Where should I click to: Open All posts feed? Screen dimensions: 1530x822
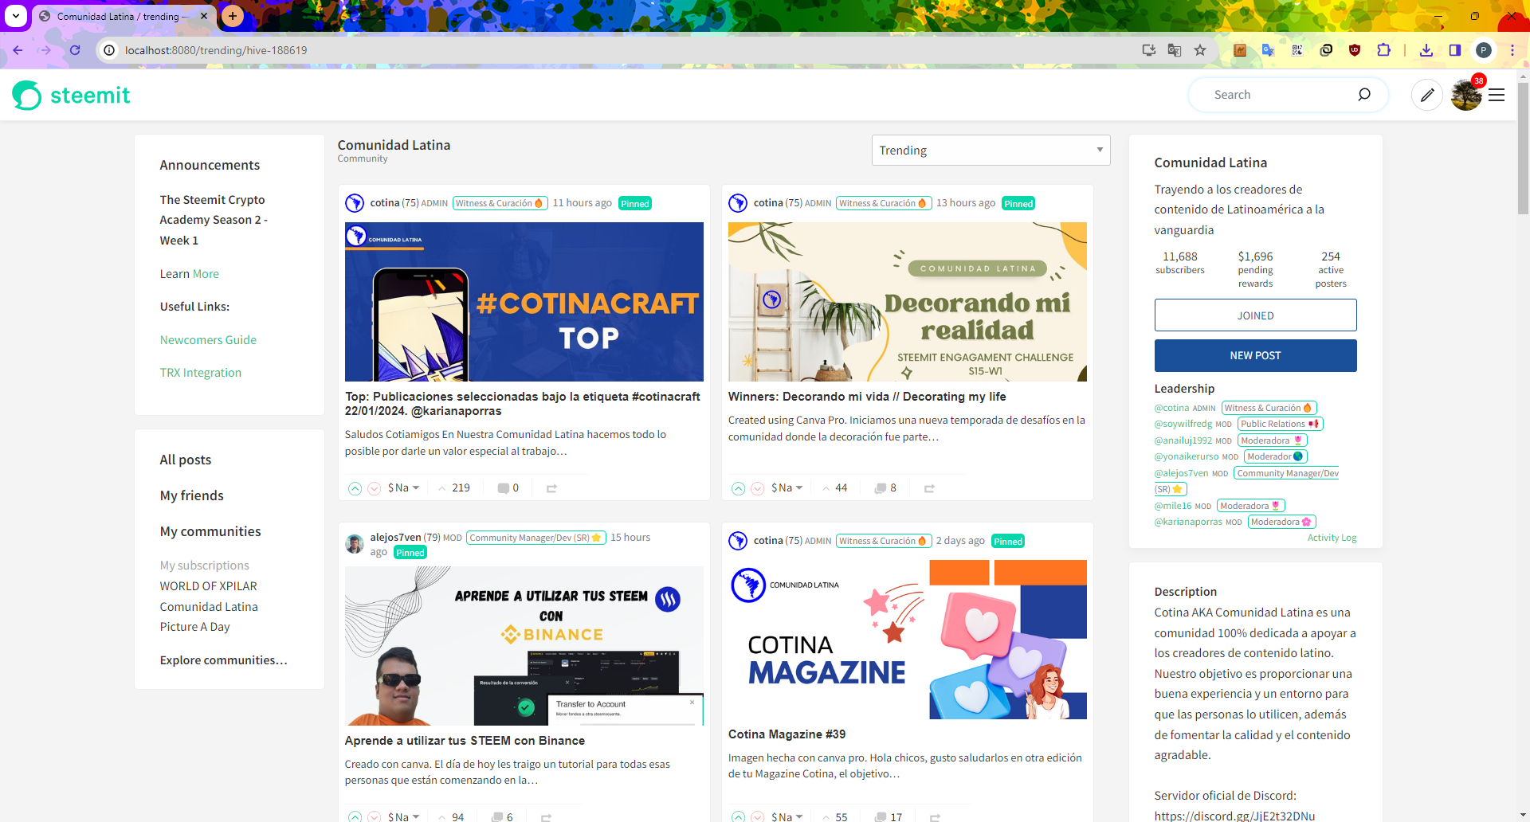tap(186, 460)
